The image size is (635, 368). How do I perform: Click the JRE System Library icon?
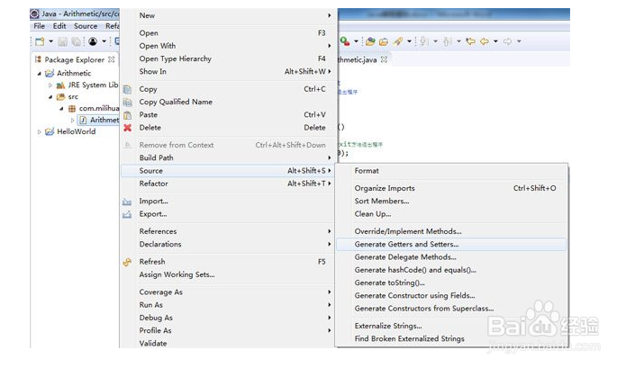60,85
